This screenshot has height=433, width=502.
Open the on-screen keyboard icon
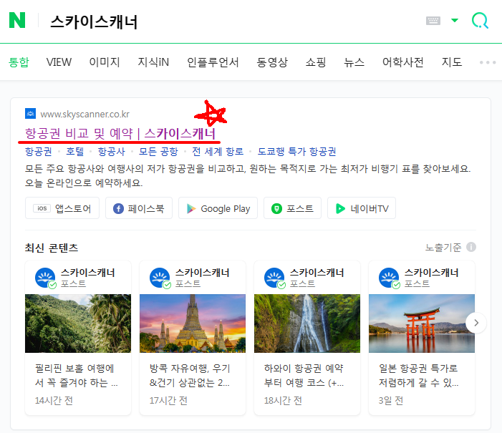click(x=433, y=21)
